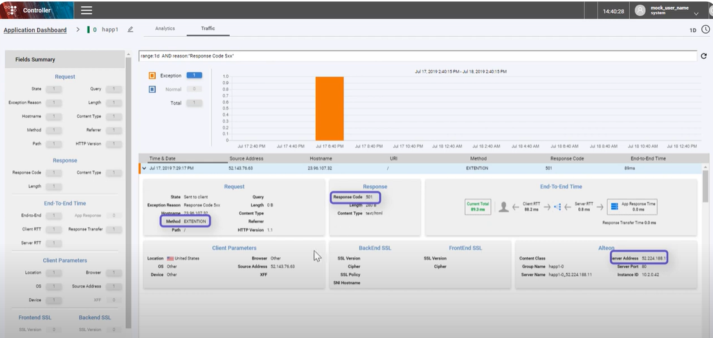The height and width of the screenshot is (338, 713).
Task: Click the End-to-End count badge in Fields Summary
Action: pyautogui.click(x=54, y=215)
